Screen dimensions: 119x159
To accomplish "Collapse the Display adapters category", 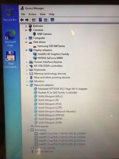I will (x=26, y=50).
